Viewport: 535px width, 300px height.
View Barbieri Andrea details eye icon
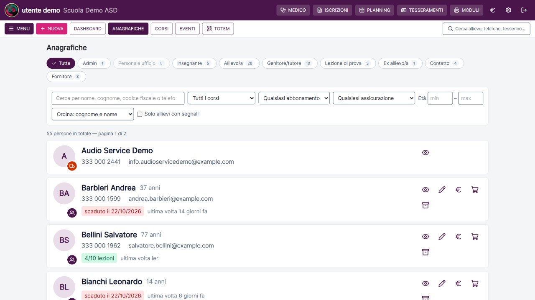(425, 190)
